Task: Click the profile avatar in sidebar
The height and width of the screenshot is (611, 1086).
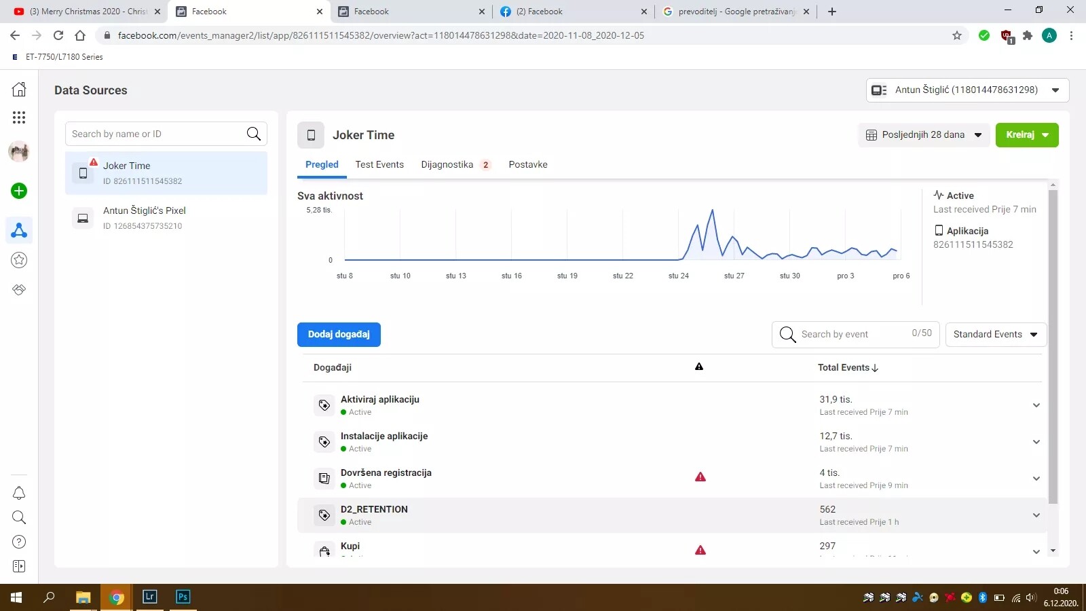Action: point(19,151)
